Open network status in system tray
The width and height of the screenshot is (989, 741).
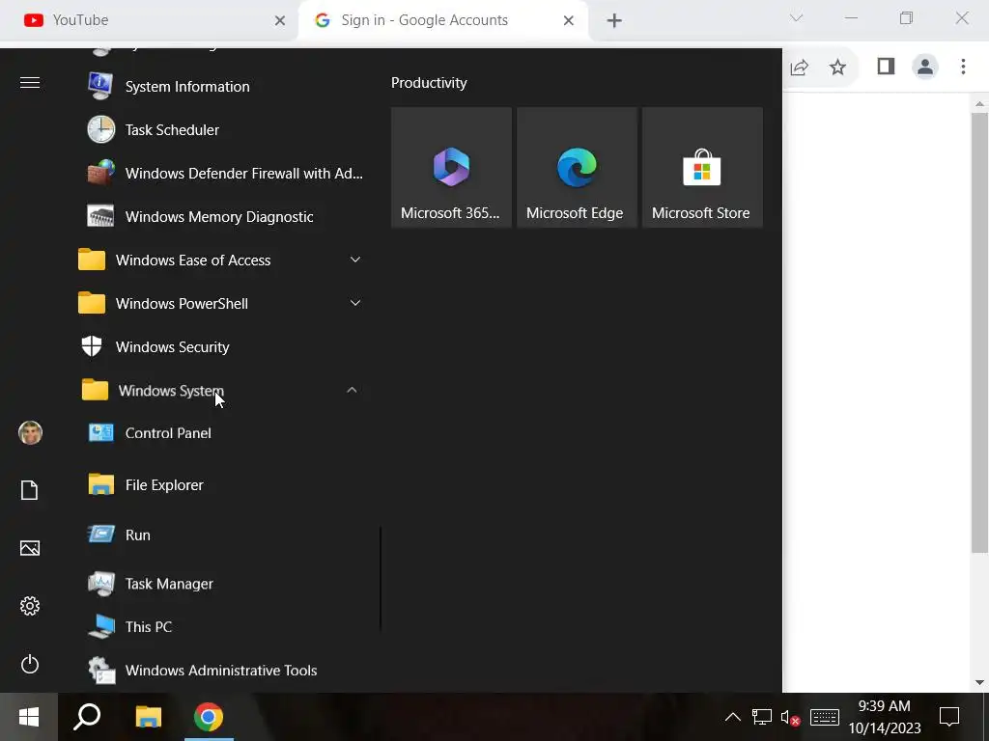(762, 717)
